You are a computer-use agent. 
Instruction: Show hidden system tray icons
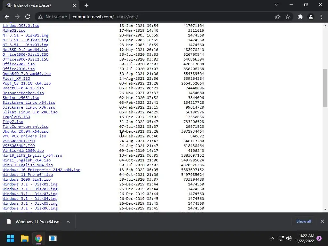click(272, 238)
